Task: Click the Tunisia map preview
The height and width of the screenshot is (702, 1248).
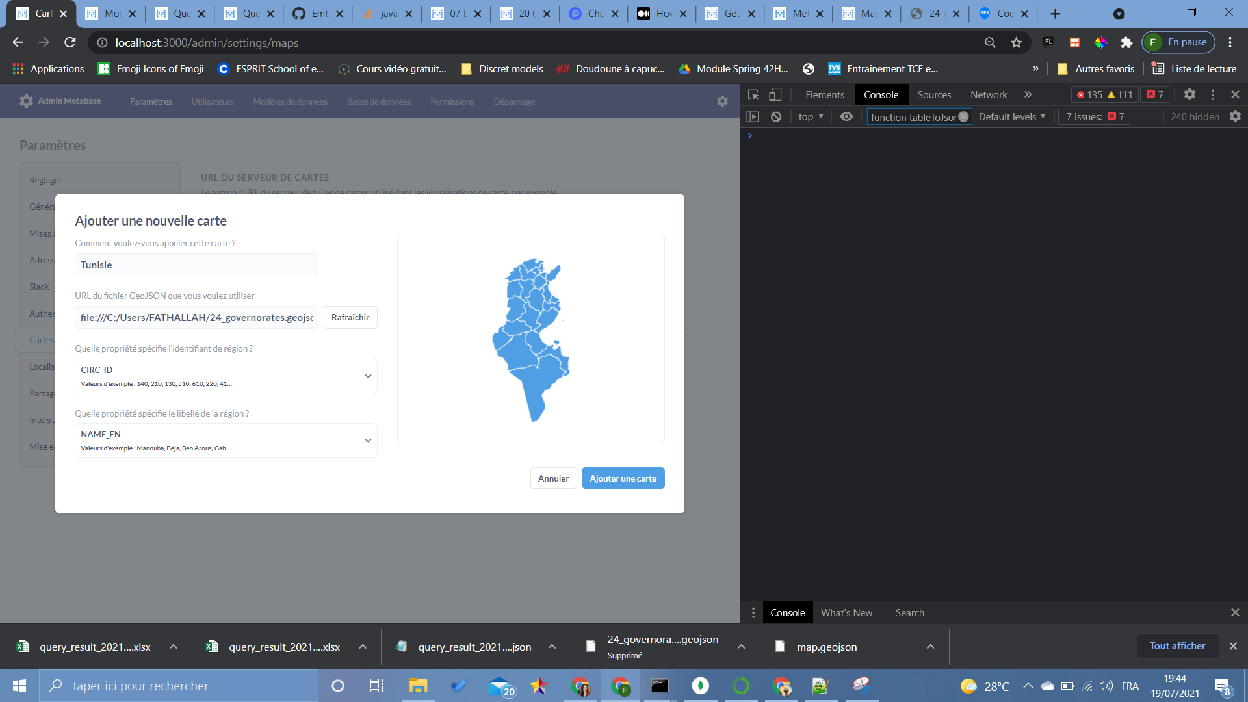Action: coord(530,338)
